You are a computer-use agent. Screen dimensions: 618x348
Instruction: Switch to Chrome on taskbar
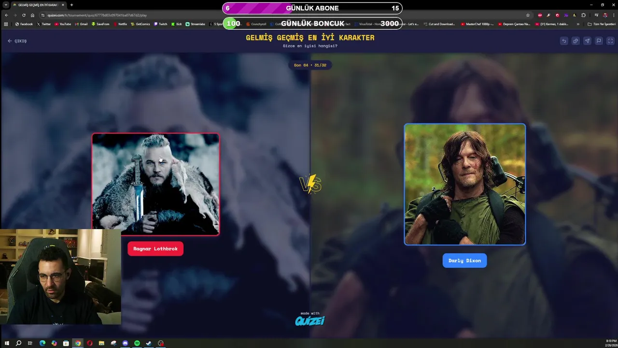coord(78,343)
